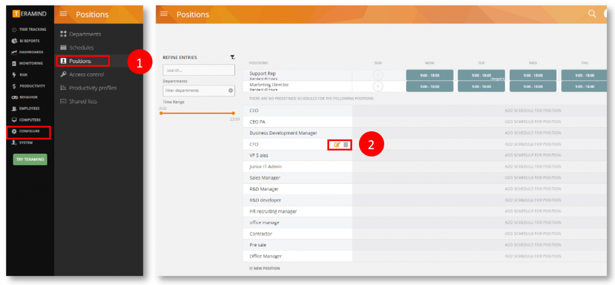
Task: Click the delete icon beside CFO
Action: click(x=346, y=144)
